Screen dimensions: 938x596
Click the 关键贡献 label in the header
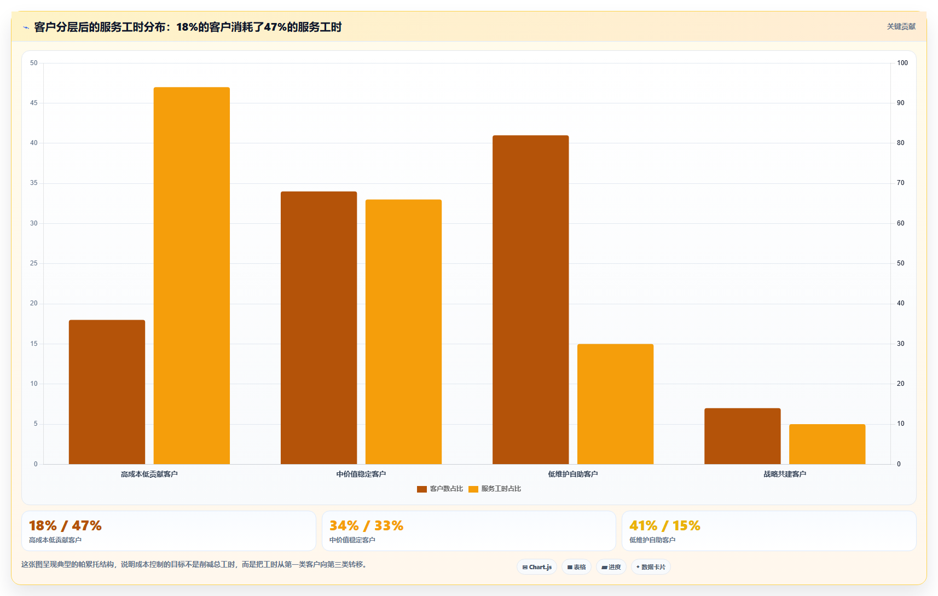(x=901, y=26)
